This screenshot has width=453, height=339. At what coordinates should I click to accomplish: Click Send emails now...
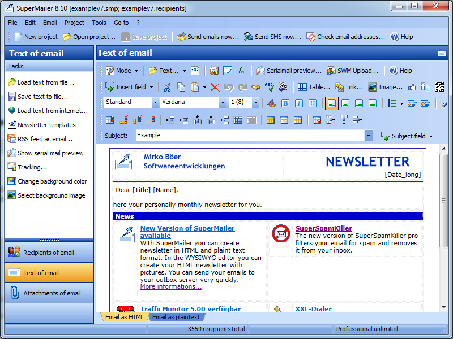208,37
